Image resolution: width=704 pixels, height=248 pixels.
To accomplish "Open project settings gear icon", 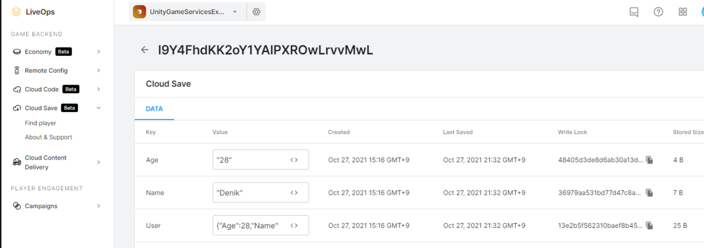I will pos(256,12).
